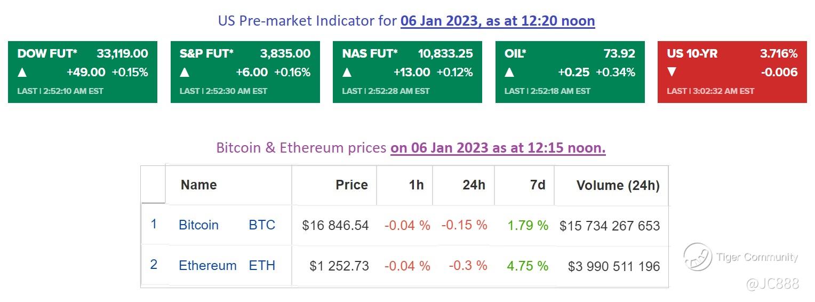Select the OIL price tile
815x302 pixels.
tap(570, 72)
